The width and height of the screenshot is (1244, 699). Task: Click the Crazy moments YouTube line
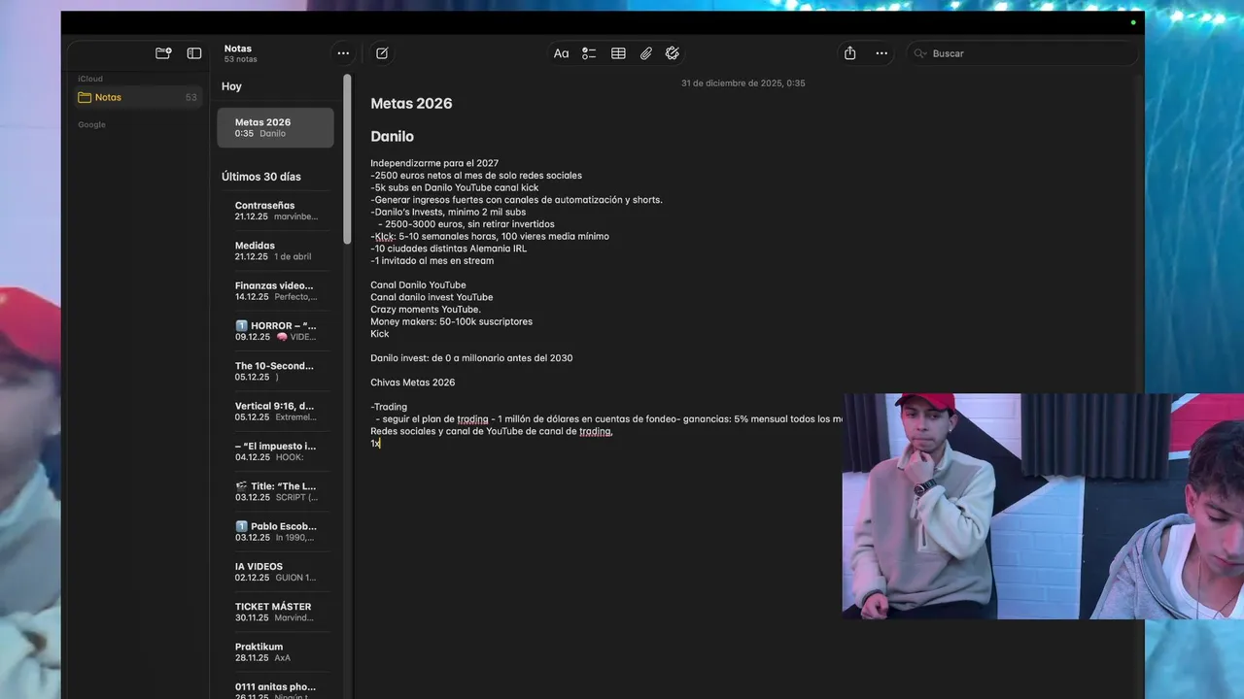[x=426, y=310]
